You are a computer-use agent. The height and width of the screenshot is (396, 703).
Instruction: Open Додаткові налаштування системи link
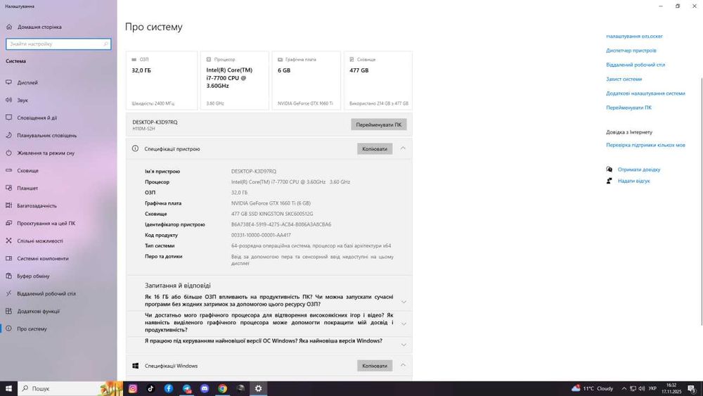tap(645, 94)
